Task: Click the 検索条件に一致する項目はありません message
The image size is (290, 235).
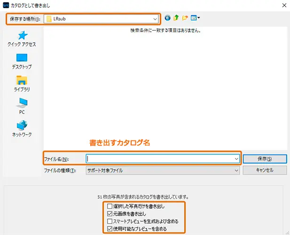Action: (x=165, y=31)
